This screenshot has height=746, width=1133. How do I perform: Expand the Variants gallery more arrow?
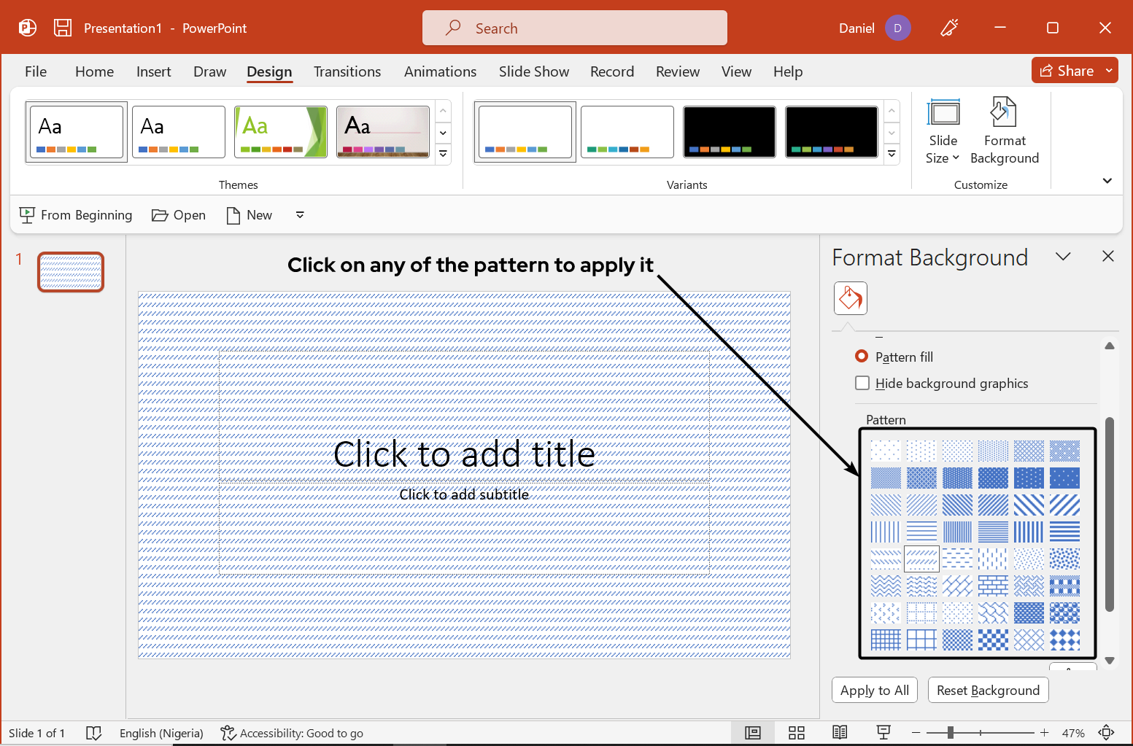coord(892,154)
